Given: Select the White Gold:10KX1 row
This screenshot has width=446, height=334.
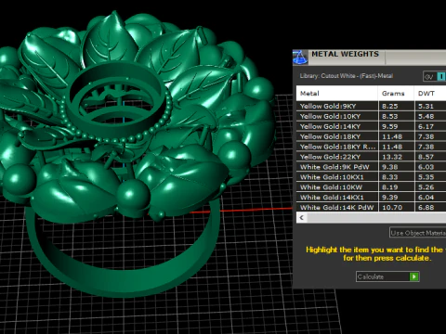Looking at the screenshot, I should click(371, 177).
